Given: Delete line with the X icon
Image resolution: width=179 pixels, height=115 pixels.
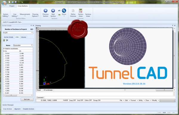Looking at the screenshot, I should point(7,40).
